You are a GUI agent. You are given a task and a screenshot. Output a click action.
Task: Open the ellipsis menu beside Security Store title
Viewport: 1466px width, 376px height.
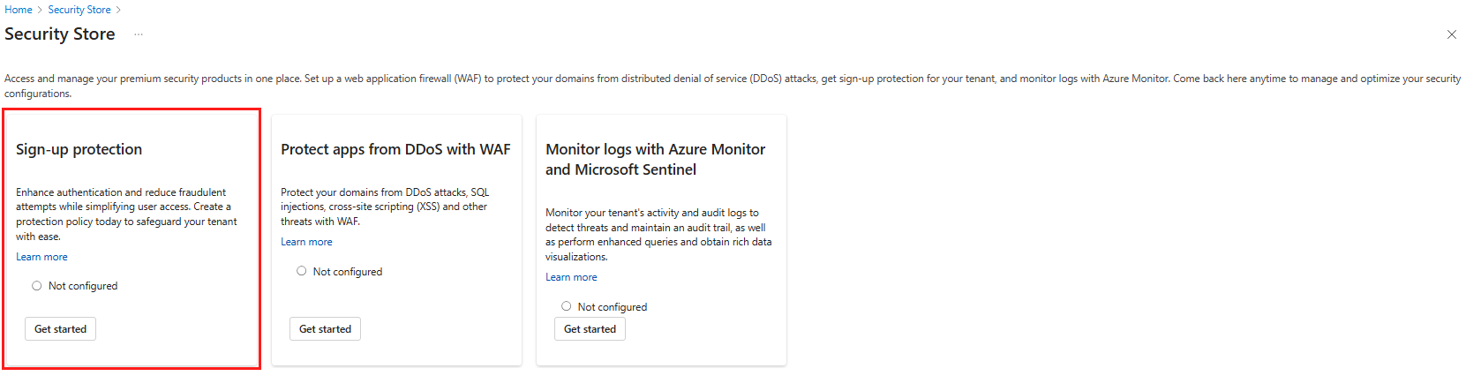click(139, 34)
